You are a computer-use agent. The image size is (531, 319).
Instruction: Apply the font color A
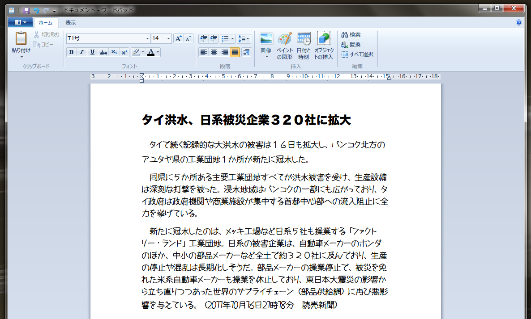tap(151, 52)
